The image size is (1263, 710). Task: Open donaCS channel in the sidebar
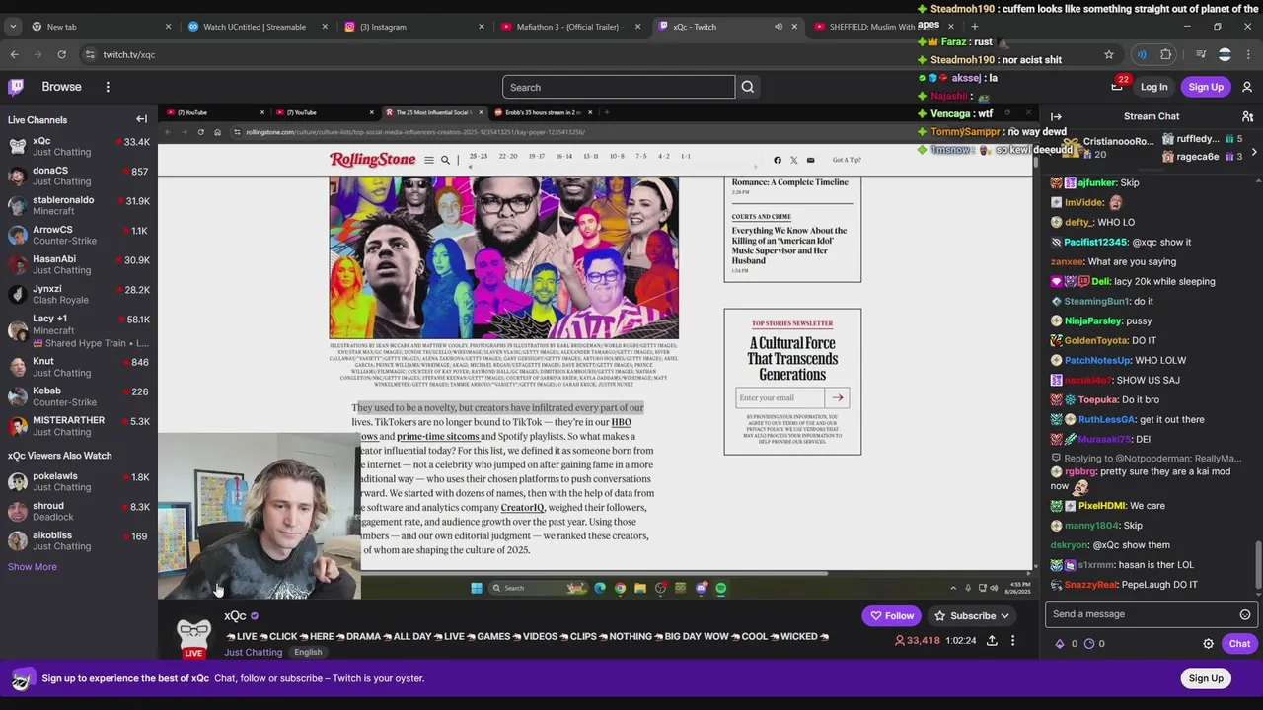[79, 176]
